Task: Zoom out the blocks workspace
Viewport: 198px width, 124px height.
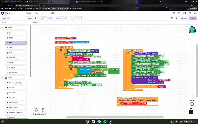Action: point(192,104)
